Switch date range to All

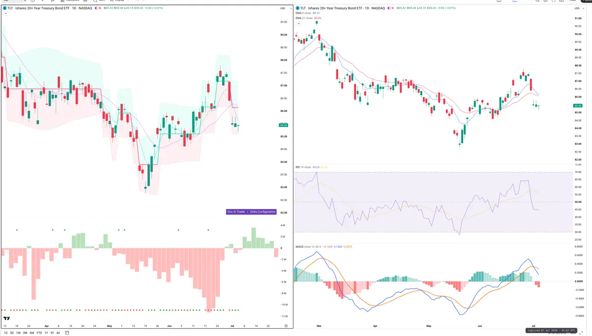coord(58,333)
